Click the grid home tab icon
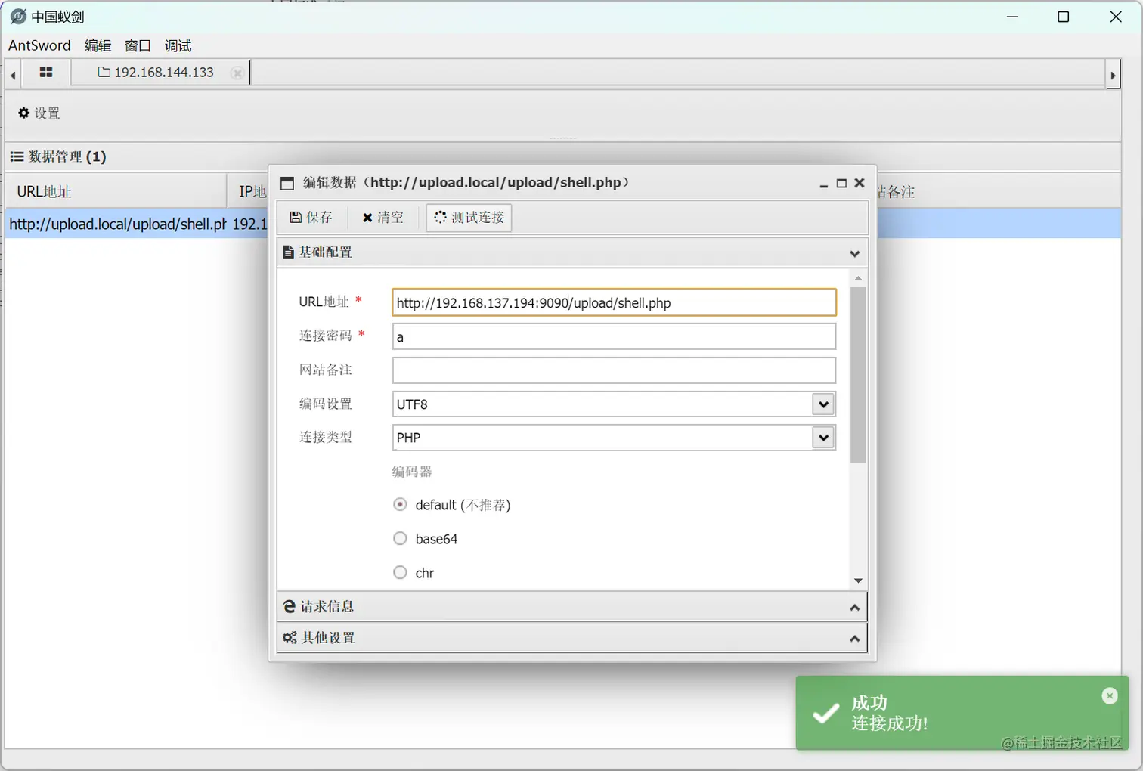This screenshot has height=771, width=1143. point(46,72)
